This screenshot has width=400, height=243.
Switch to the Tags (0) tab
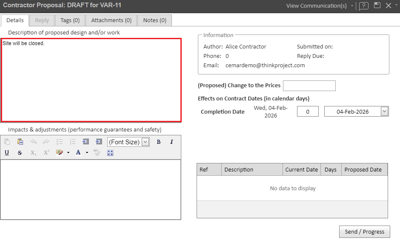point(70,20)
